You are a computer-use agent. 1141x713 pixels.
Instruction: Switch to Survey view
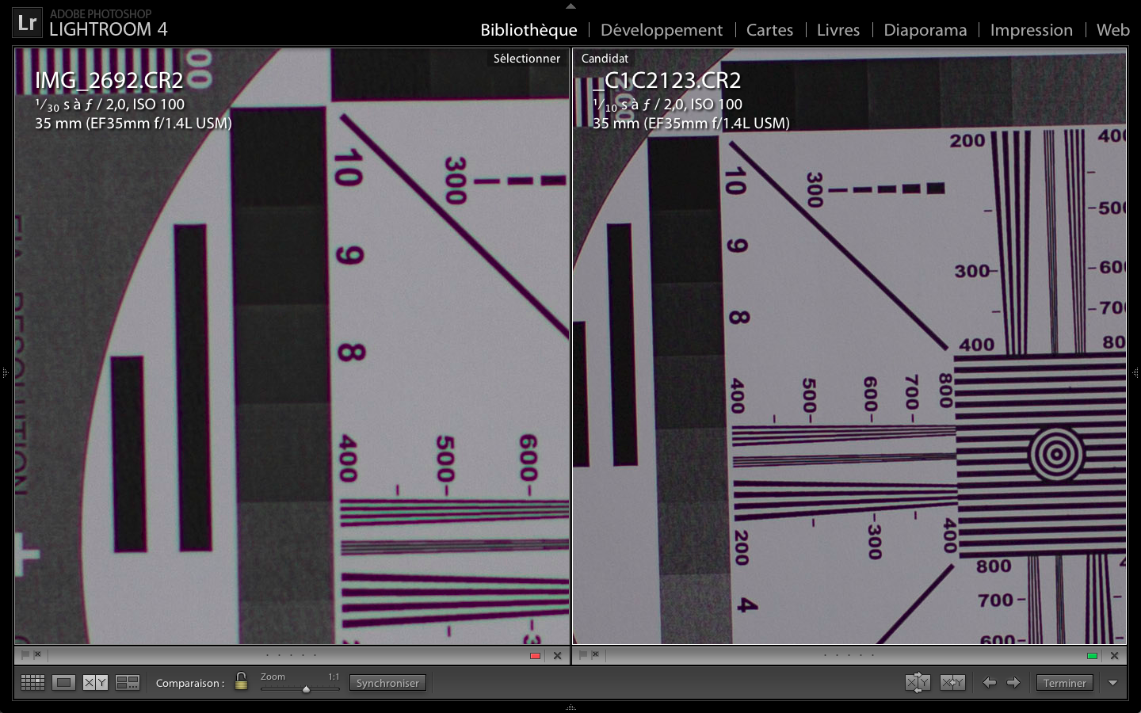[128, 683]
